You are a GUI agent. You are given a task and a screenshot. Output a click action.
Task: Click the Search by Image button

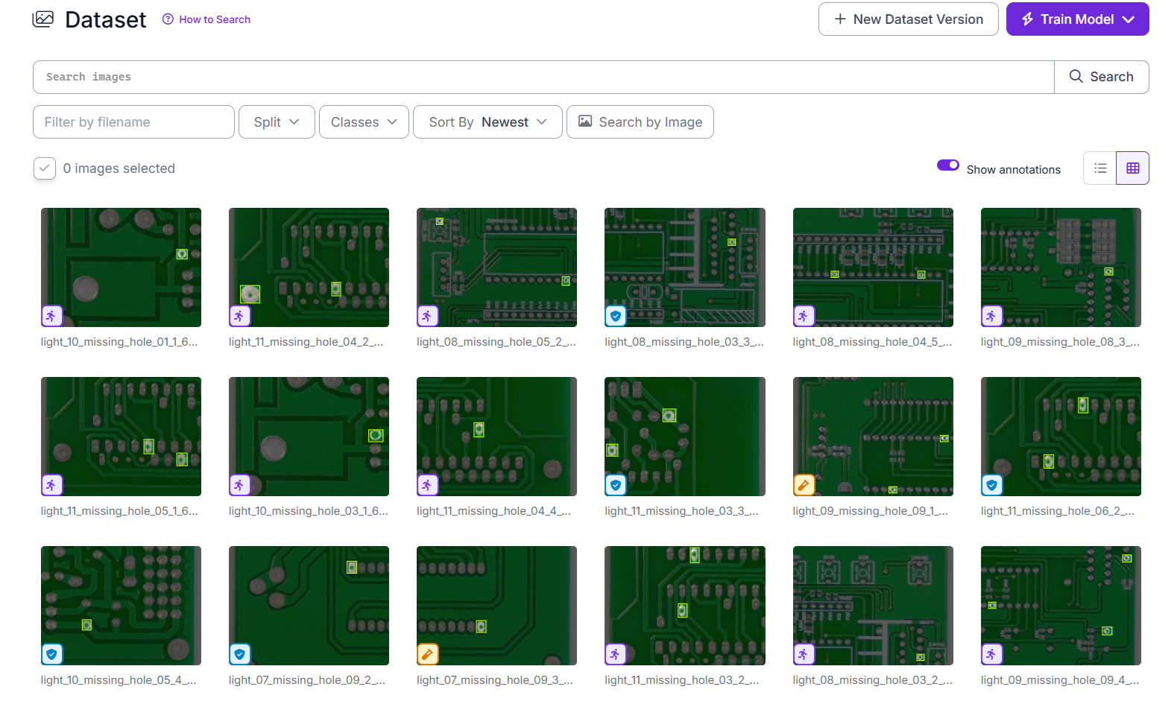[640, 122]
